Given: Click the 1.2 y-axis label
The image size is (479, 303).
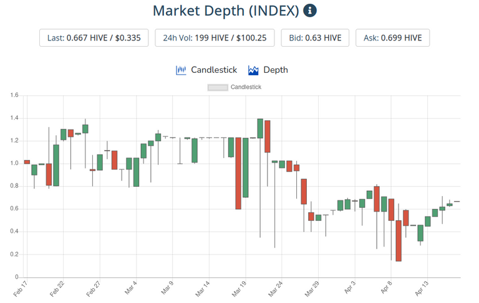Looking at the screenshot, I should 14,141.
